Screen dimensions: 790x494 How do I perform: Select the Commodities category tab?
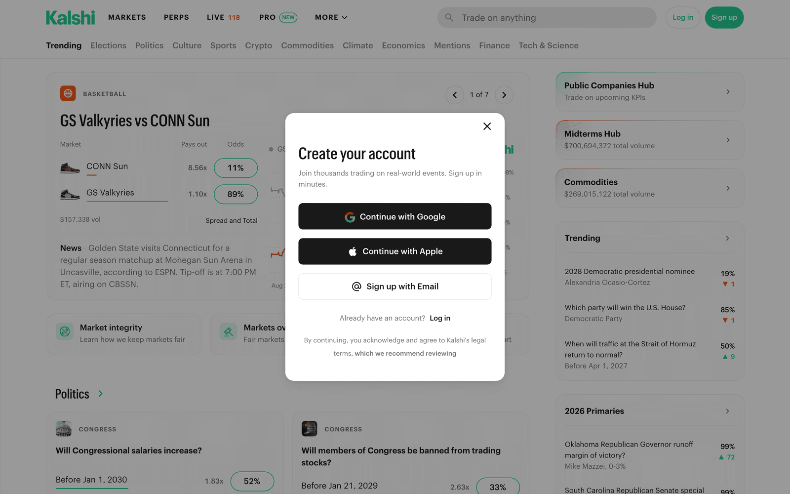308,45
